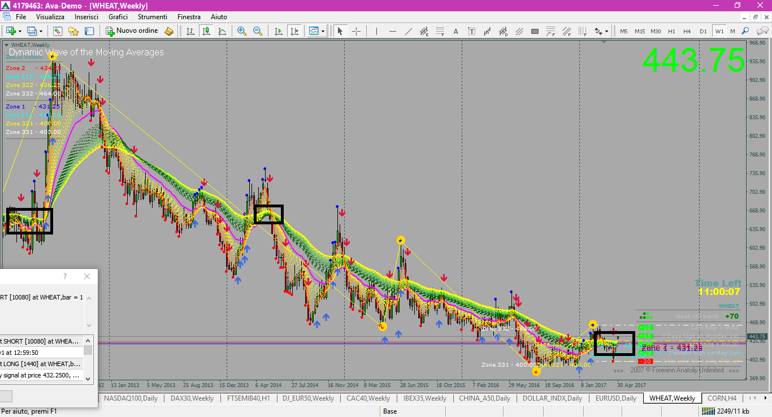772x417 pixels.
Task: Switch chart to bar chart mode
Action: [190, 31]
